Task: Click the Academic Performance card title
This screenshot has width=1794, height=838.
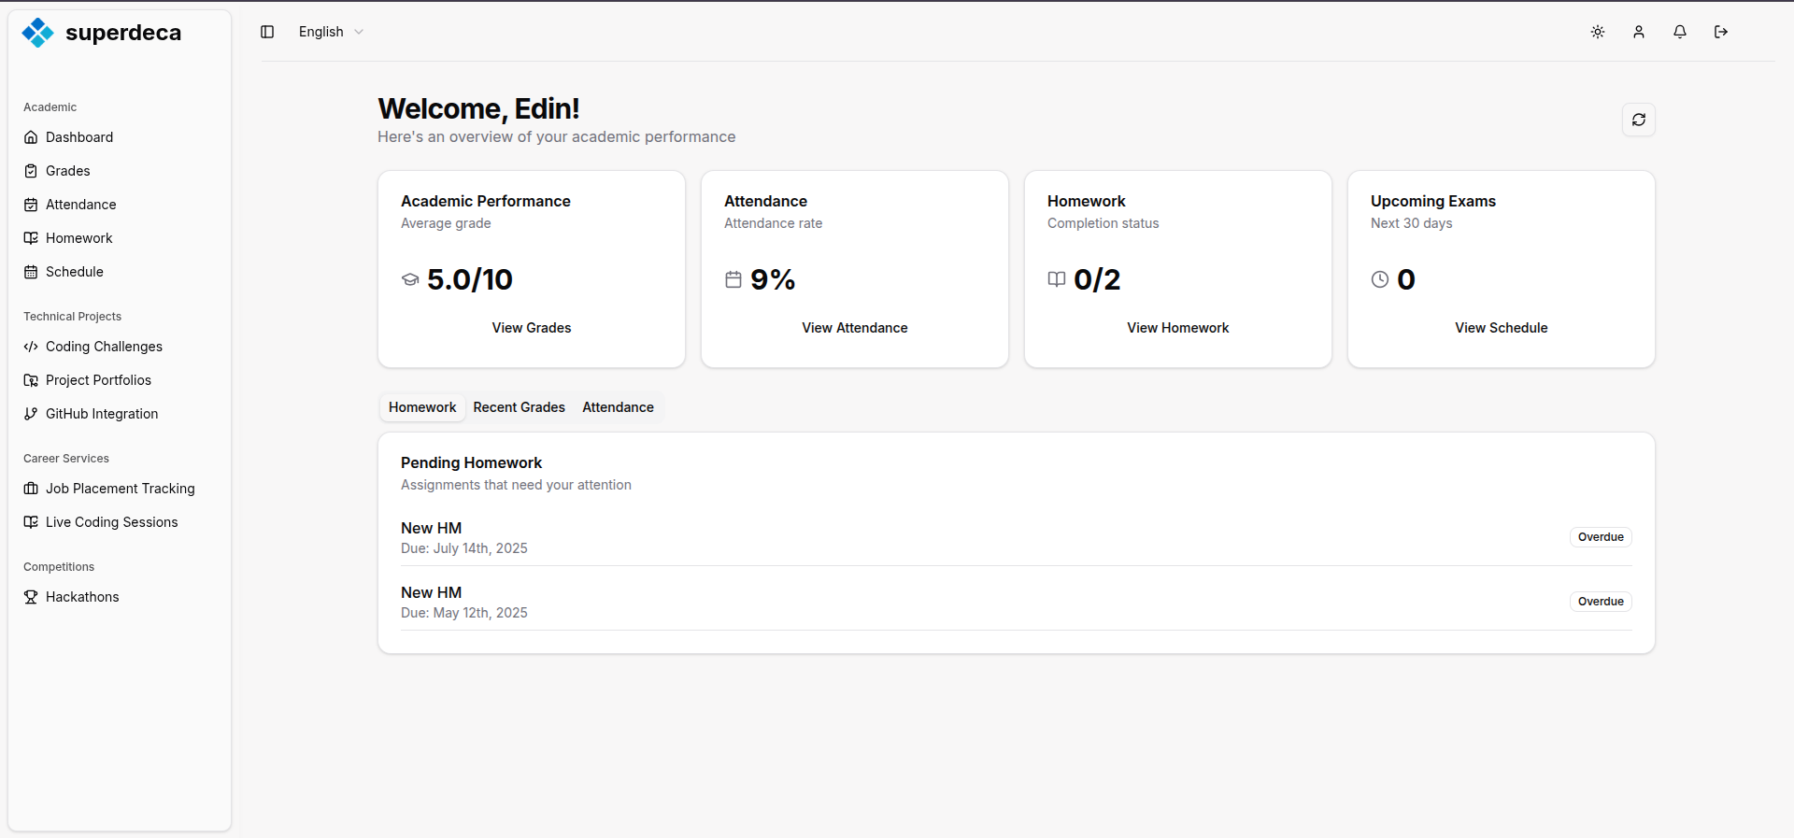Action: pyautogui.click(x=485, y=201)
